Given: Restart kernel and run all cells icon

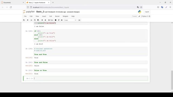Looking at the screenshot, I should coord(62,20).
